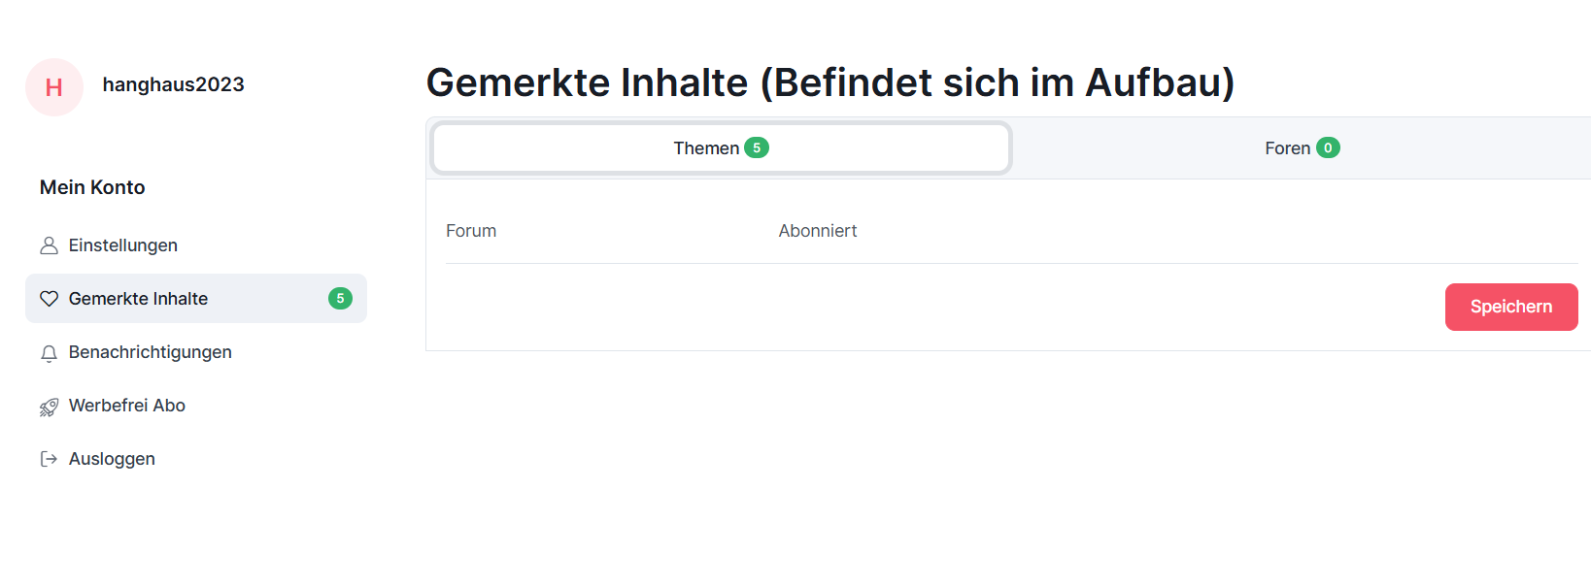The image size is (1591, 587).
Task: Open the Werbefrei Abo text link
Action: pos(127,406)
